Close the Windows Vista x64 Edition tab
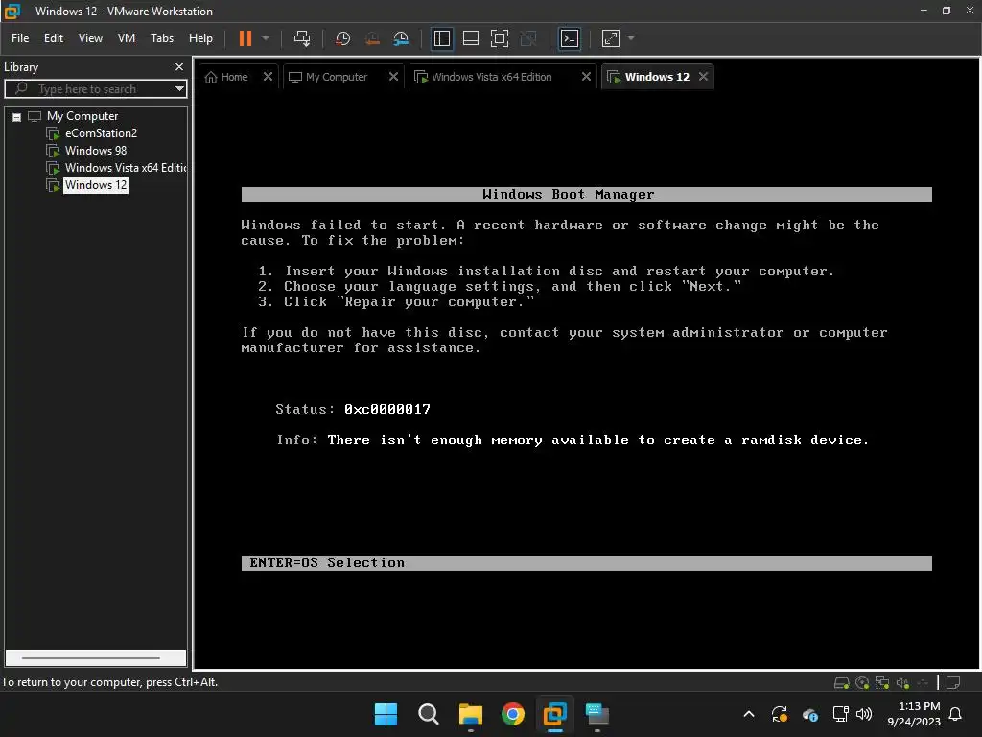 click(586, 77)
